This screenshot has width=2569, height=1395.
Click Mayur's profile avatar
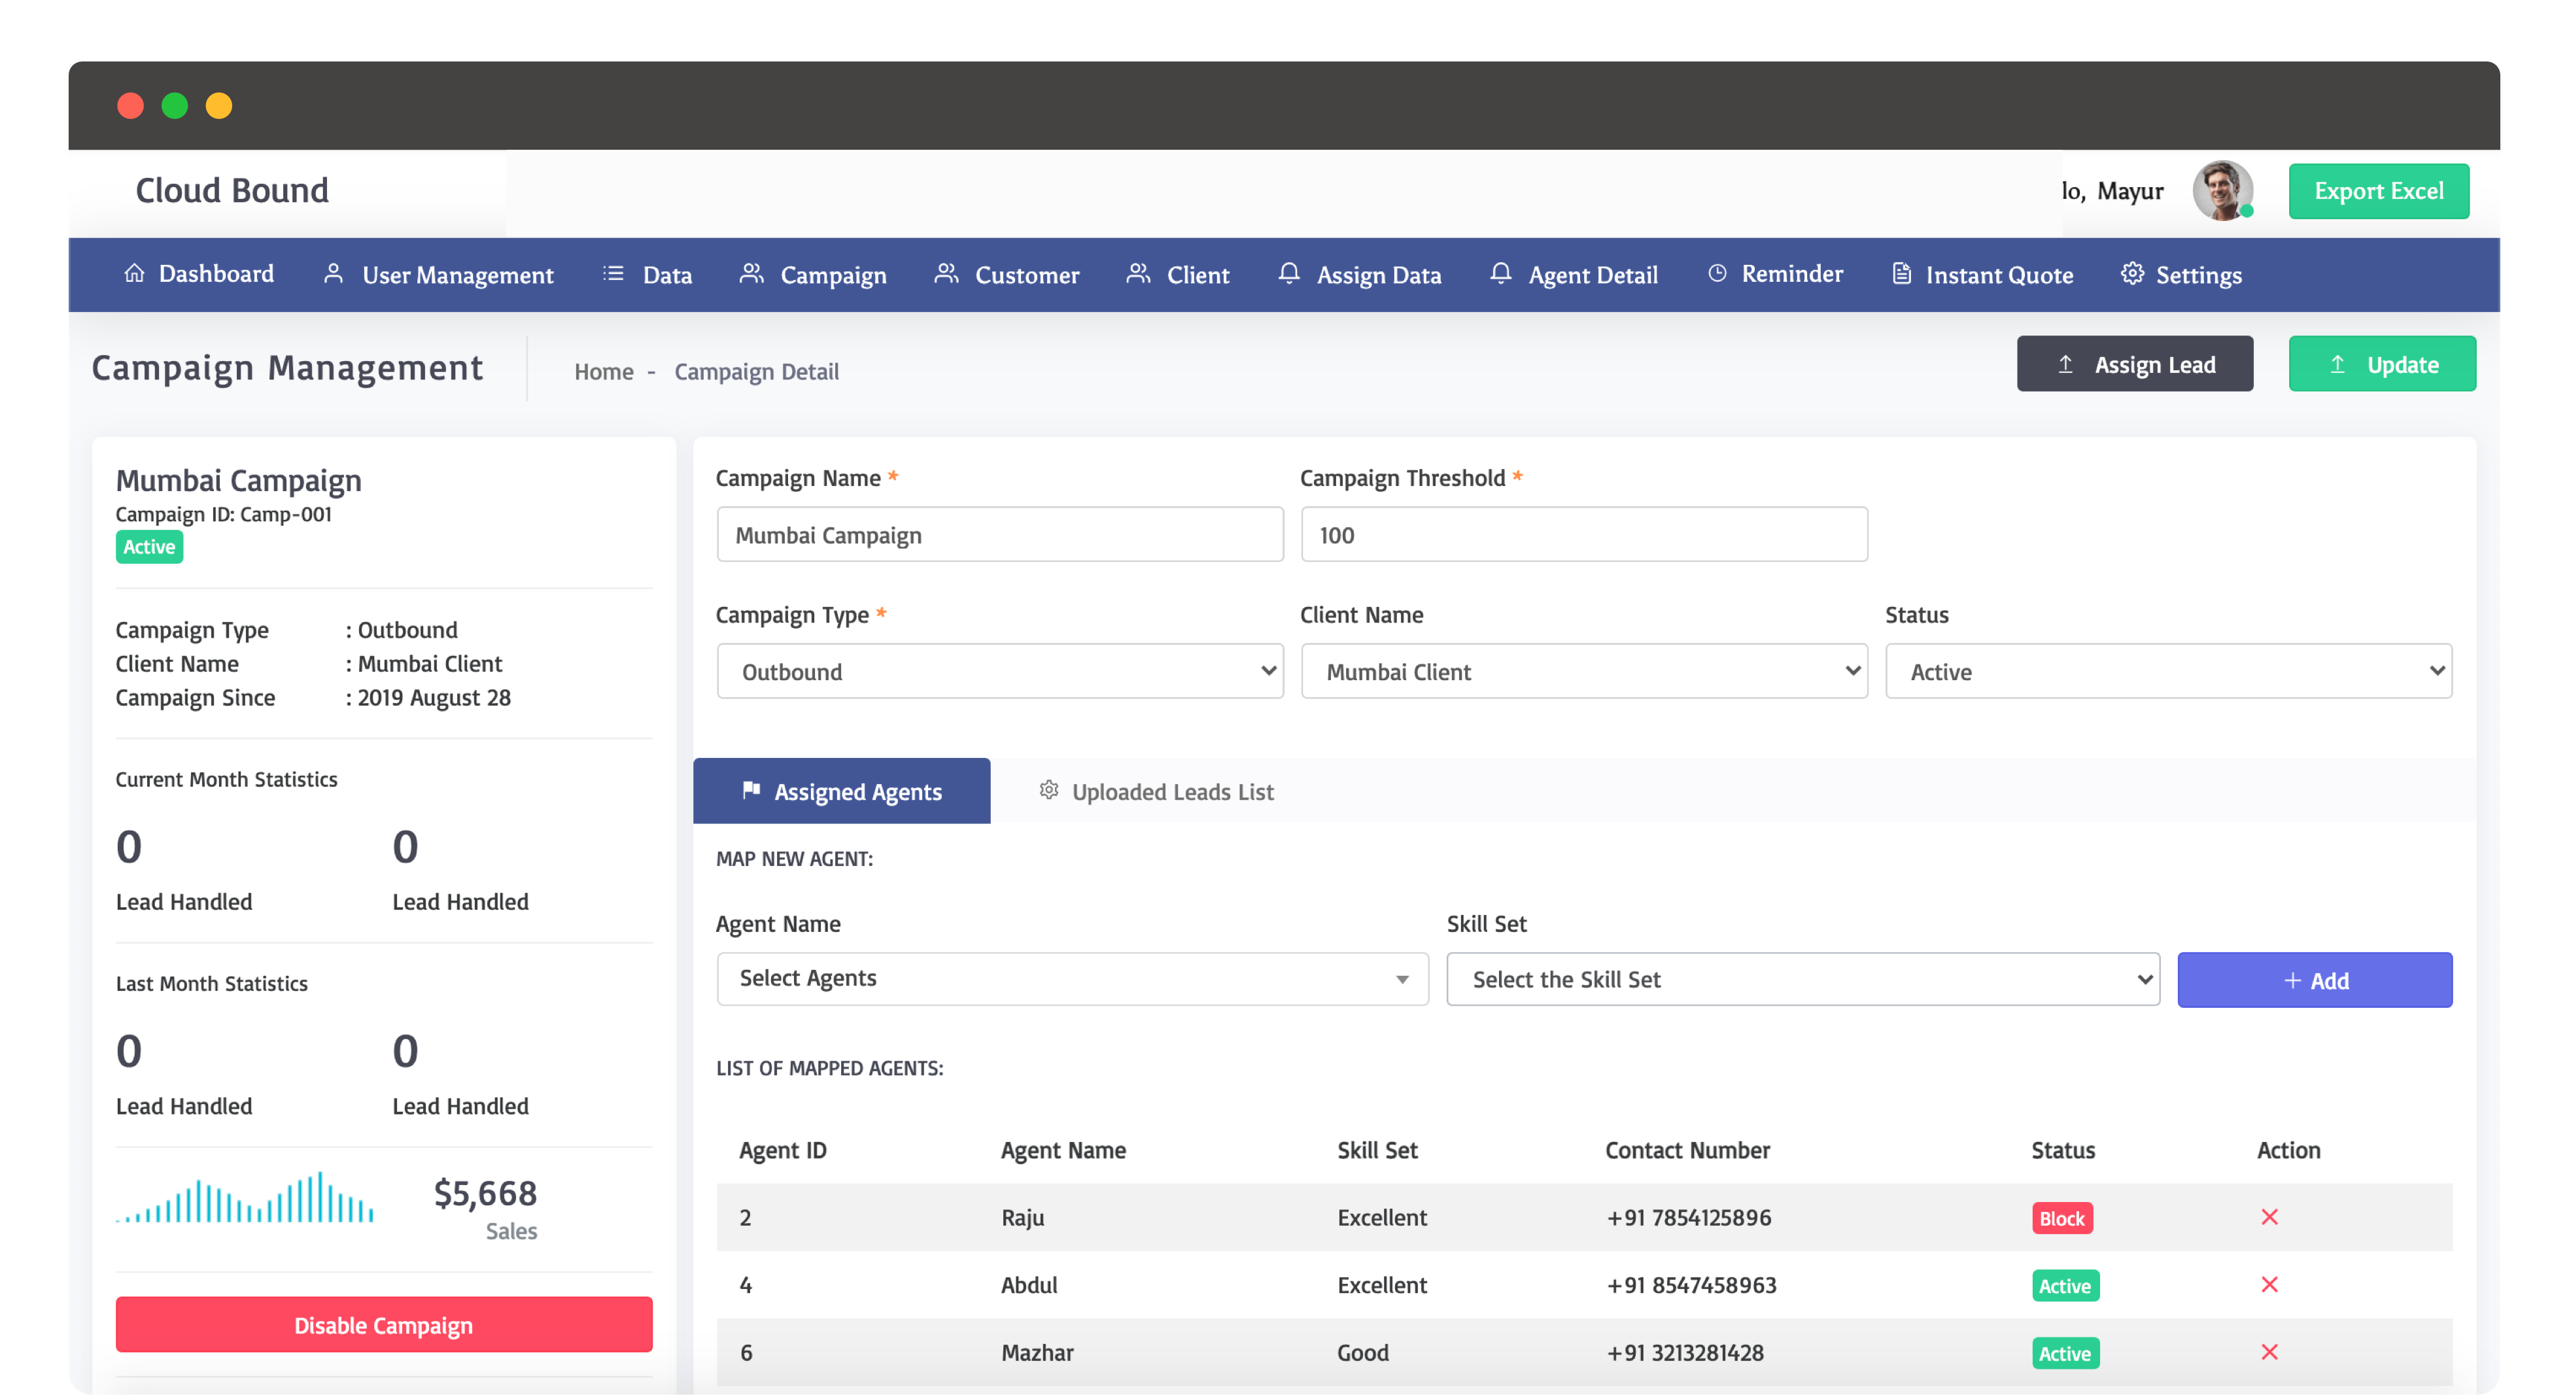2223,190
